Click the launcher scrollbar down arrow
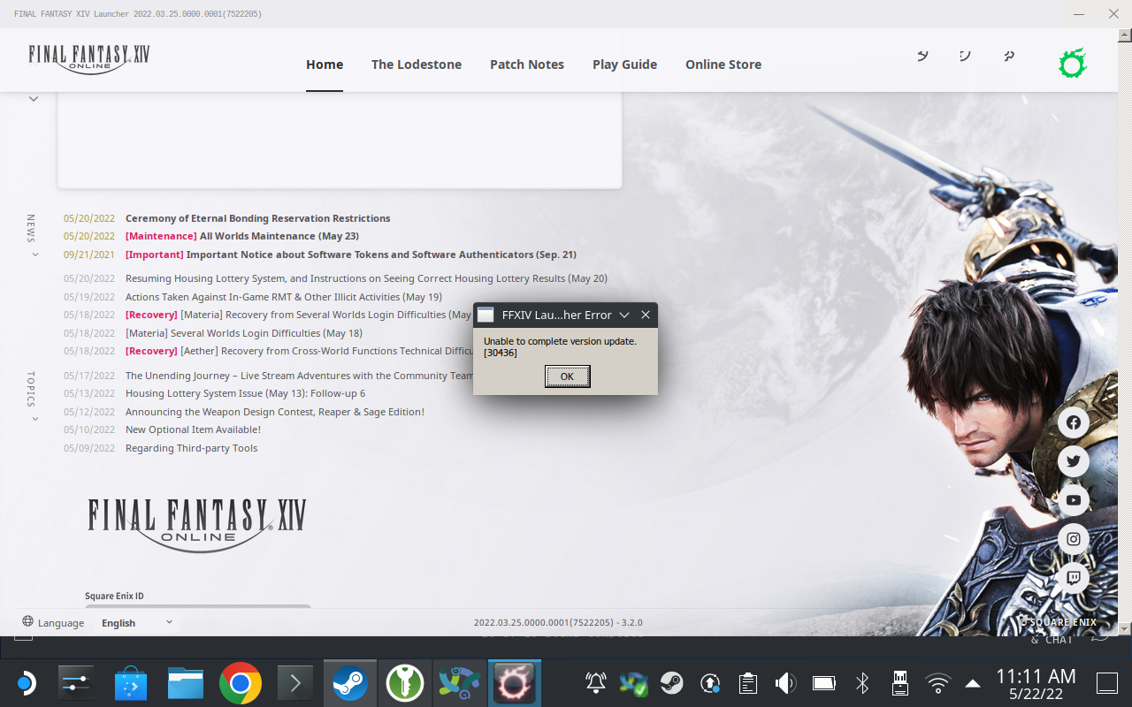This screenshot has width=1132, height=707. [x=1125, y=628]
